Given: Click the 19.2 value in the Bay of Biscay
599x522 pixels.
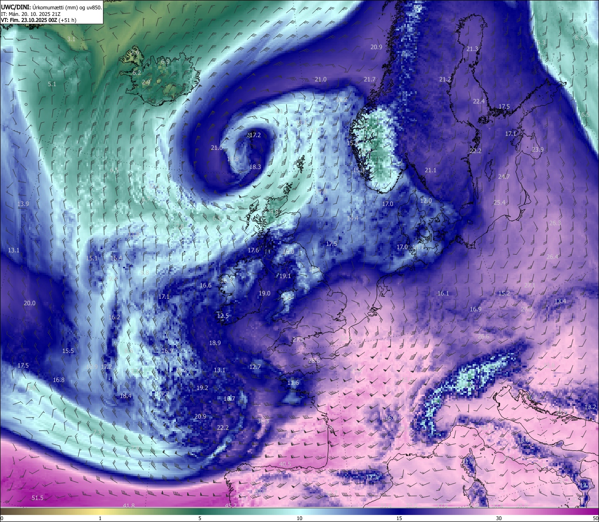Looking at the screenshot, I should point(202,388).
